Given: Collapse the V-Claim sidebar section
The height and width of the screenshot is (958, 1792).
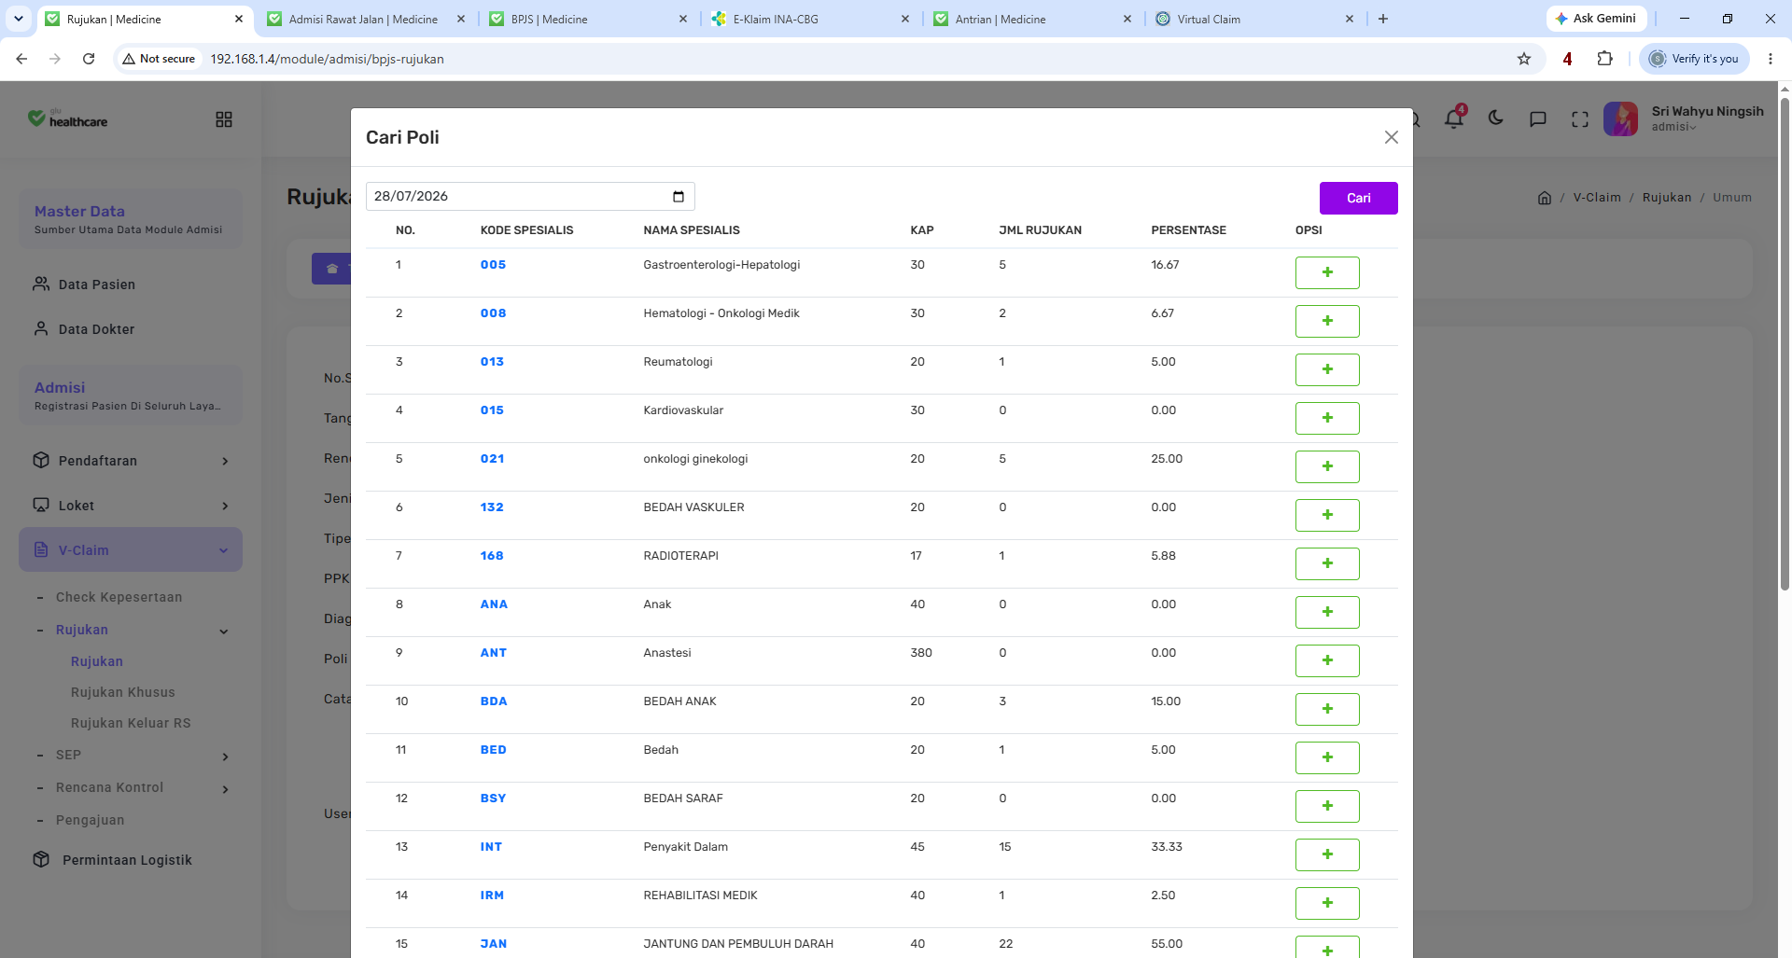Looking at the screenshot, I should (x=131, y=550).
